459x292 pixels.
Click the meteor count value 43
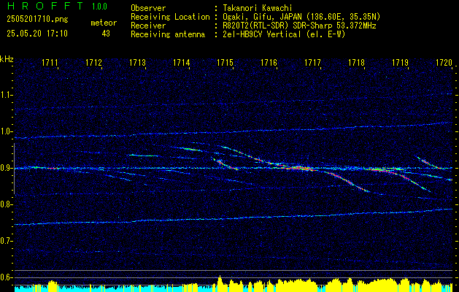[x=106, y=34]
